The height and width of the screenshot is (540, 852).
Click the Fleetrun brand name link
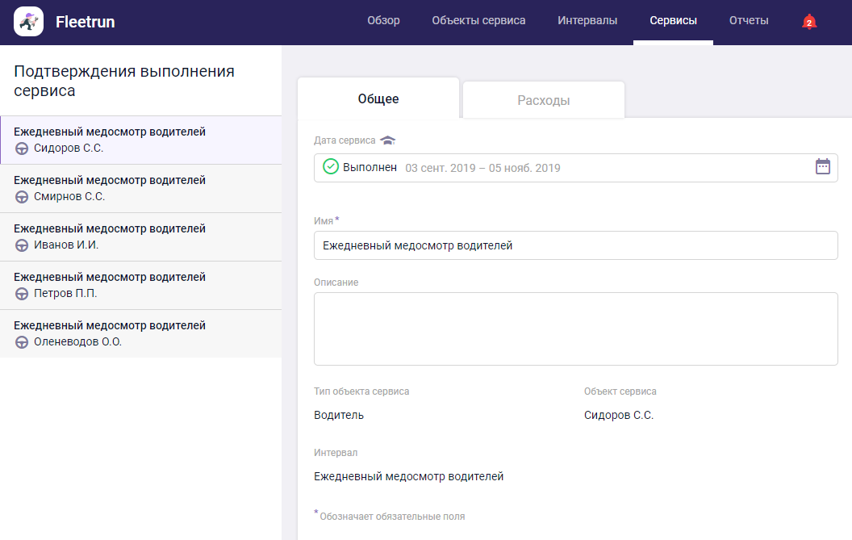[85, 23]
